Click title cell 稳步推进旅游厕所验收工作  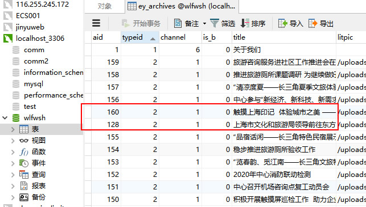[284, 150]
